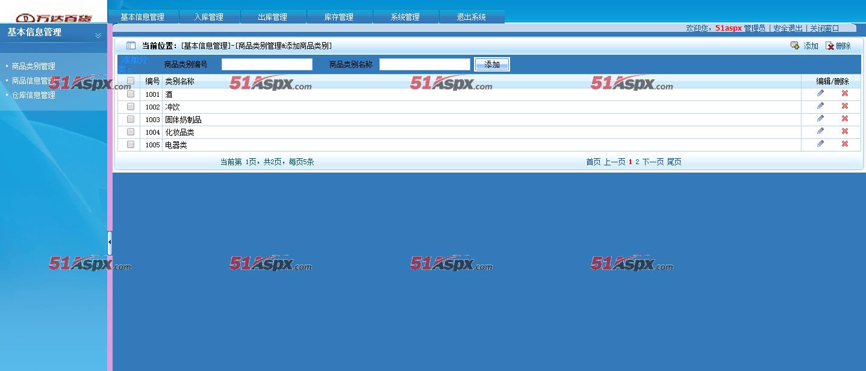Click the 编辑/删除 column header
This screenshot has height=371, width=866.
pos(832,81)
